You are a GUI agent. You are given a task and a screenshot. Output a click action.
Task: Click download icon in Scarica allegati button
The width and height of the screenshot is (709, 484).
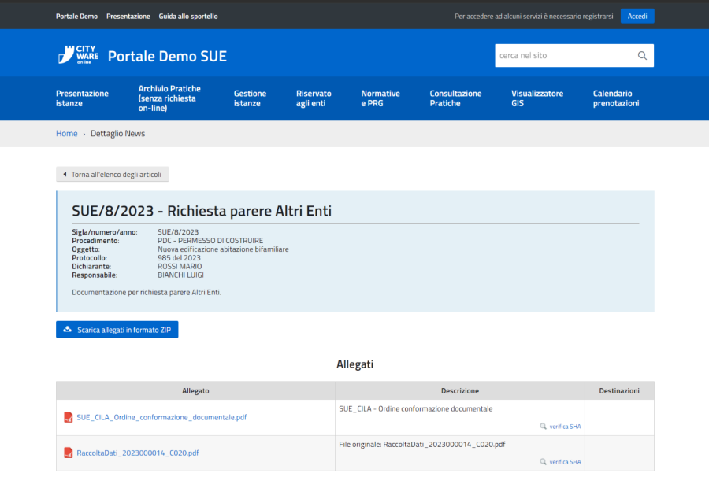[68, 330]
